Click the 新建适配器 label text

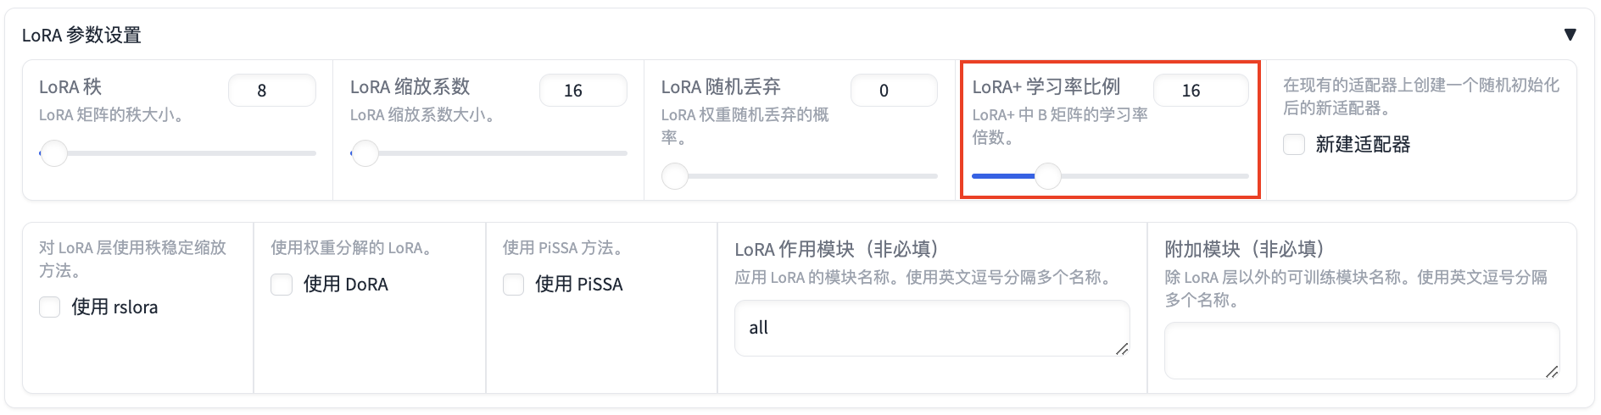pyautogui.click(x=1363, y=145)
